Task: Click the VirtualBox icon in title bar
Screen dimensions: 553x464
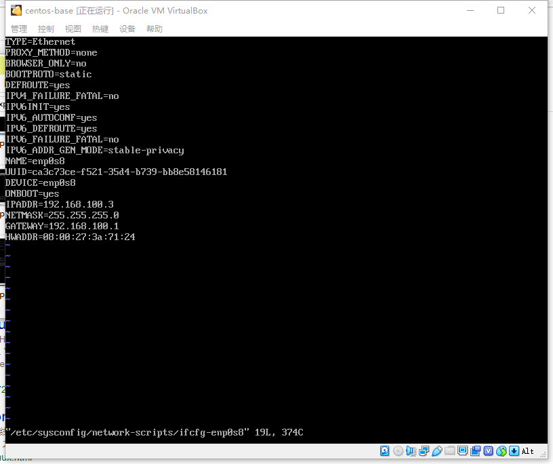Action: pyautogui.click(x=16, y=10)
